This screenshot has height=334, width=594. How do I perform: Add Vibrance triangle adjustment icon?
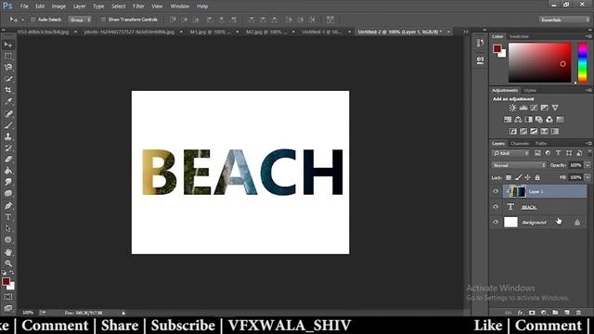pos(555,108)
